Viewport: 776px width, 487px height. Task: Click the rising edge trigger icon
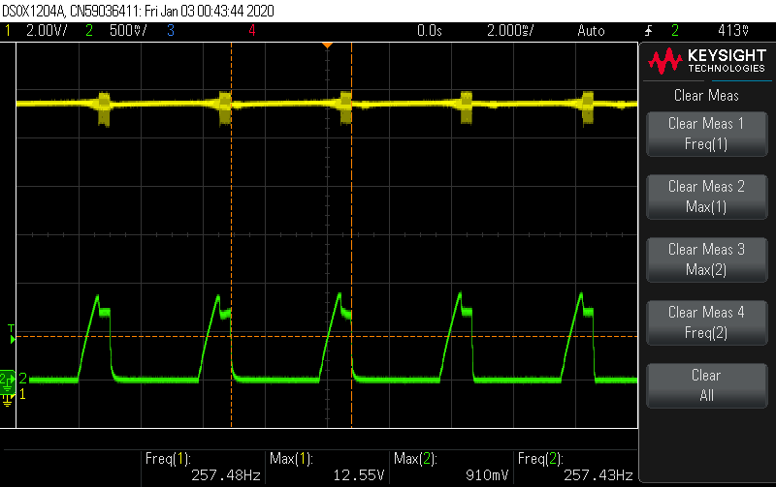point(648,31)
